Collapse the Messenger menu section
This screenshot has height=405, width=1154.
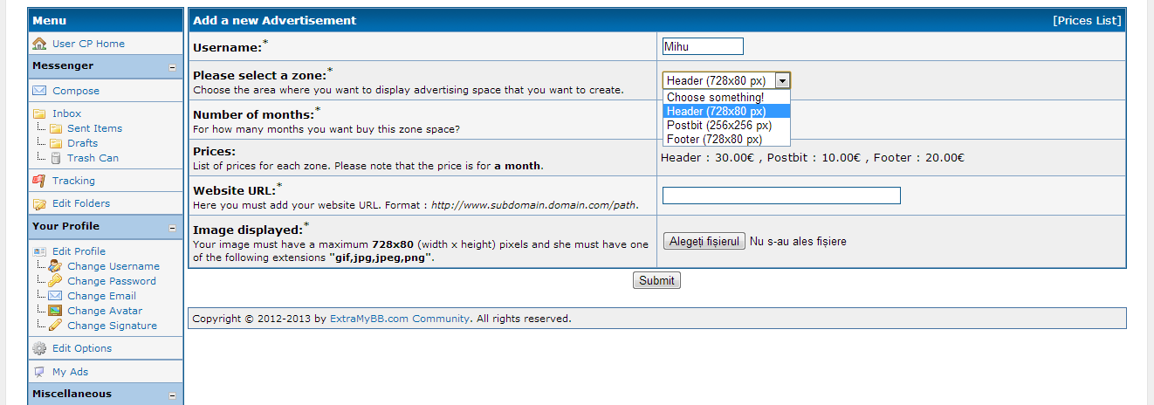point(172,67)
